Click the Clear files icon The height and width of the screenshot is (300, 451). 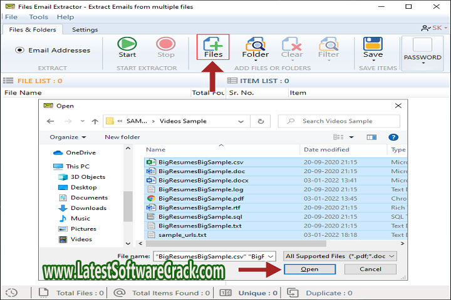(292, 44)
